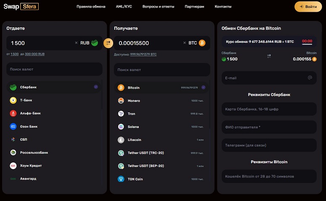Choose the Monero coin icon

[121, 101]
